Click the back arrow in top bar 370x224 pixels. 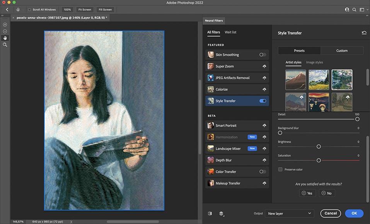7,9
